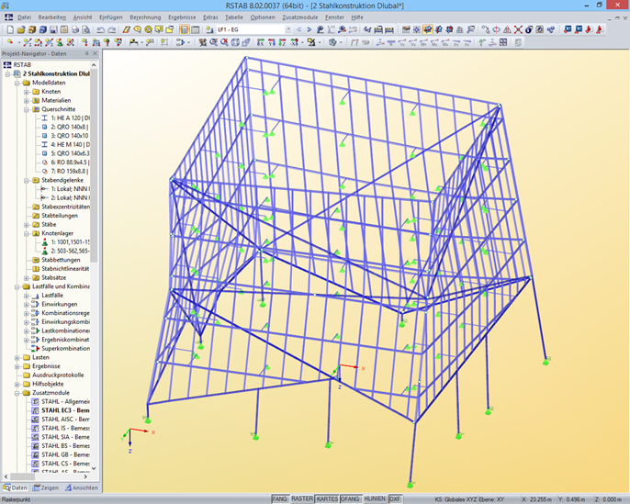Go to the next load case arrow
The height and width of the screenshot is (504, 630).
click(309, 29)
